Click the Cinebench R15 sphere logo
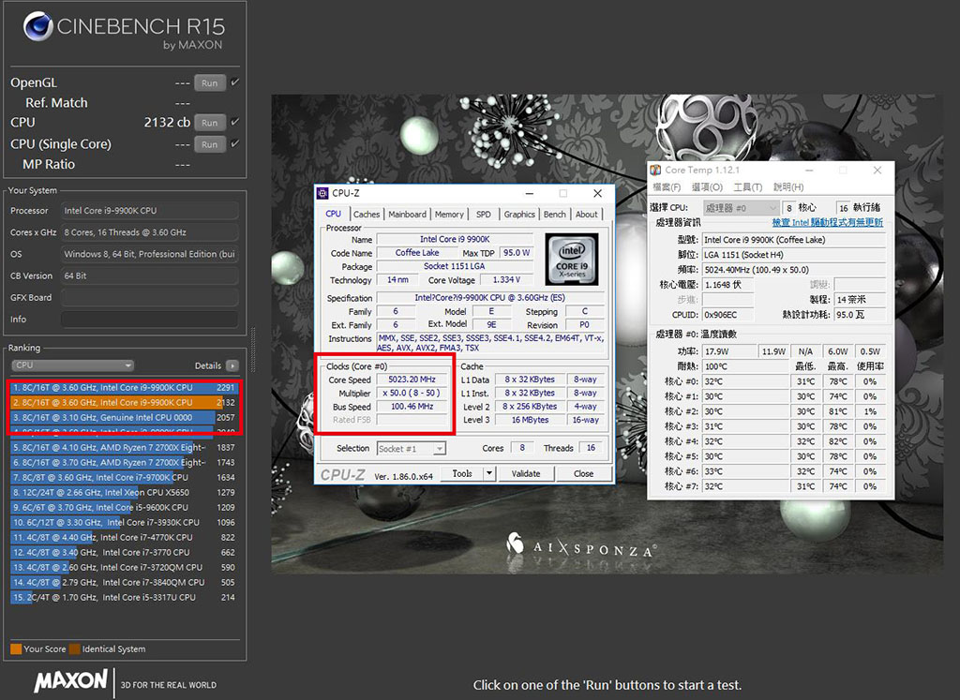Image resolution: width=960 pixels, height=700 pixels. [x=37, y=29]
